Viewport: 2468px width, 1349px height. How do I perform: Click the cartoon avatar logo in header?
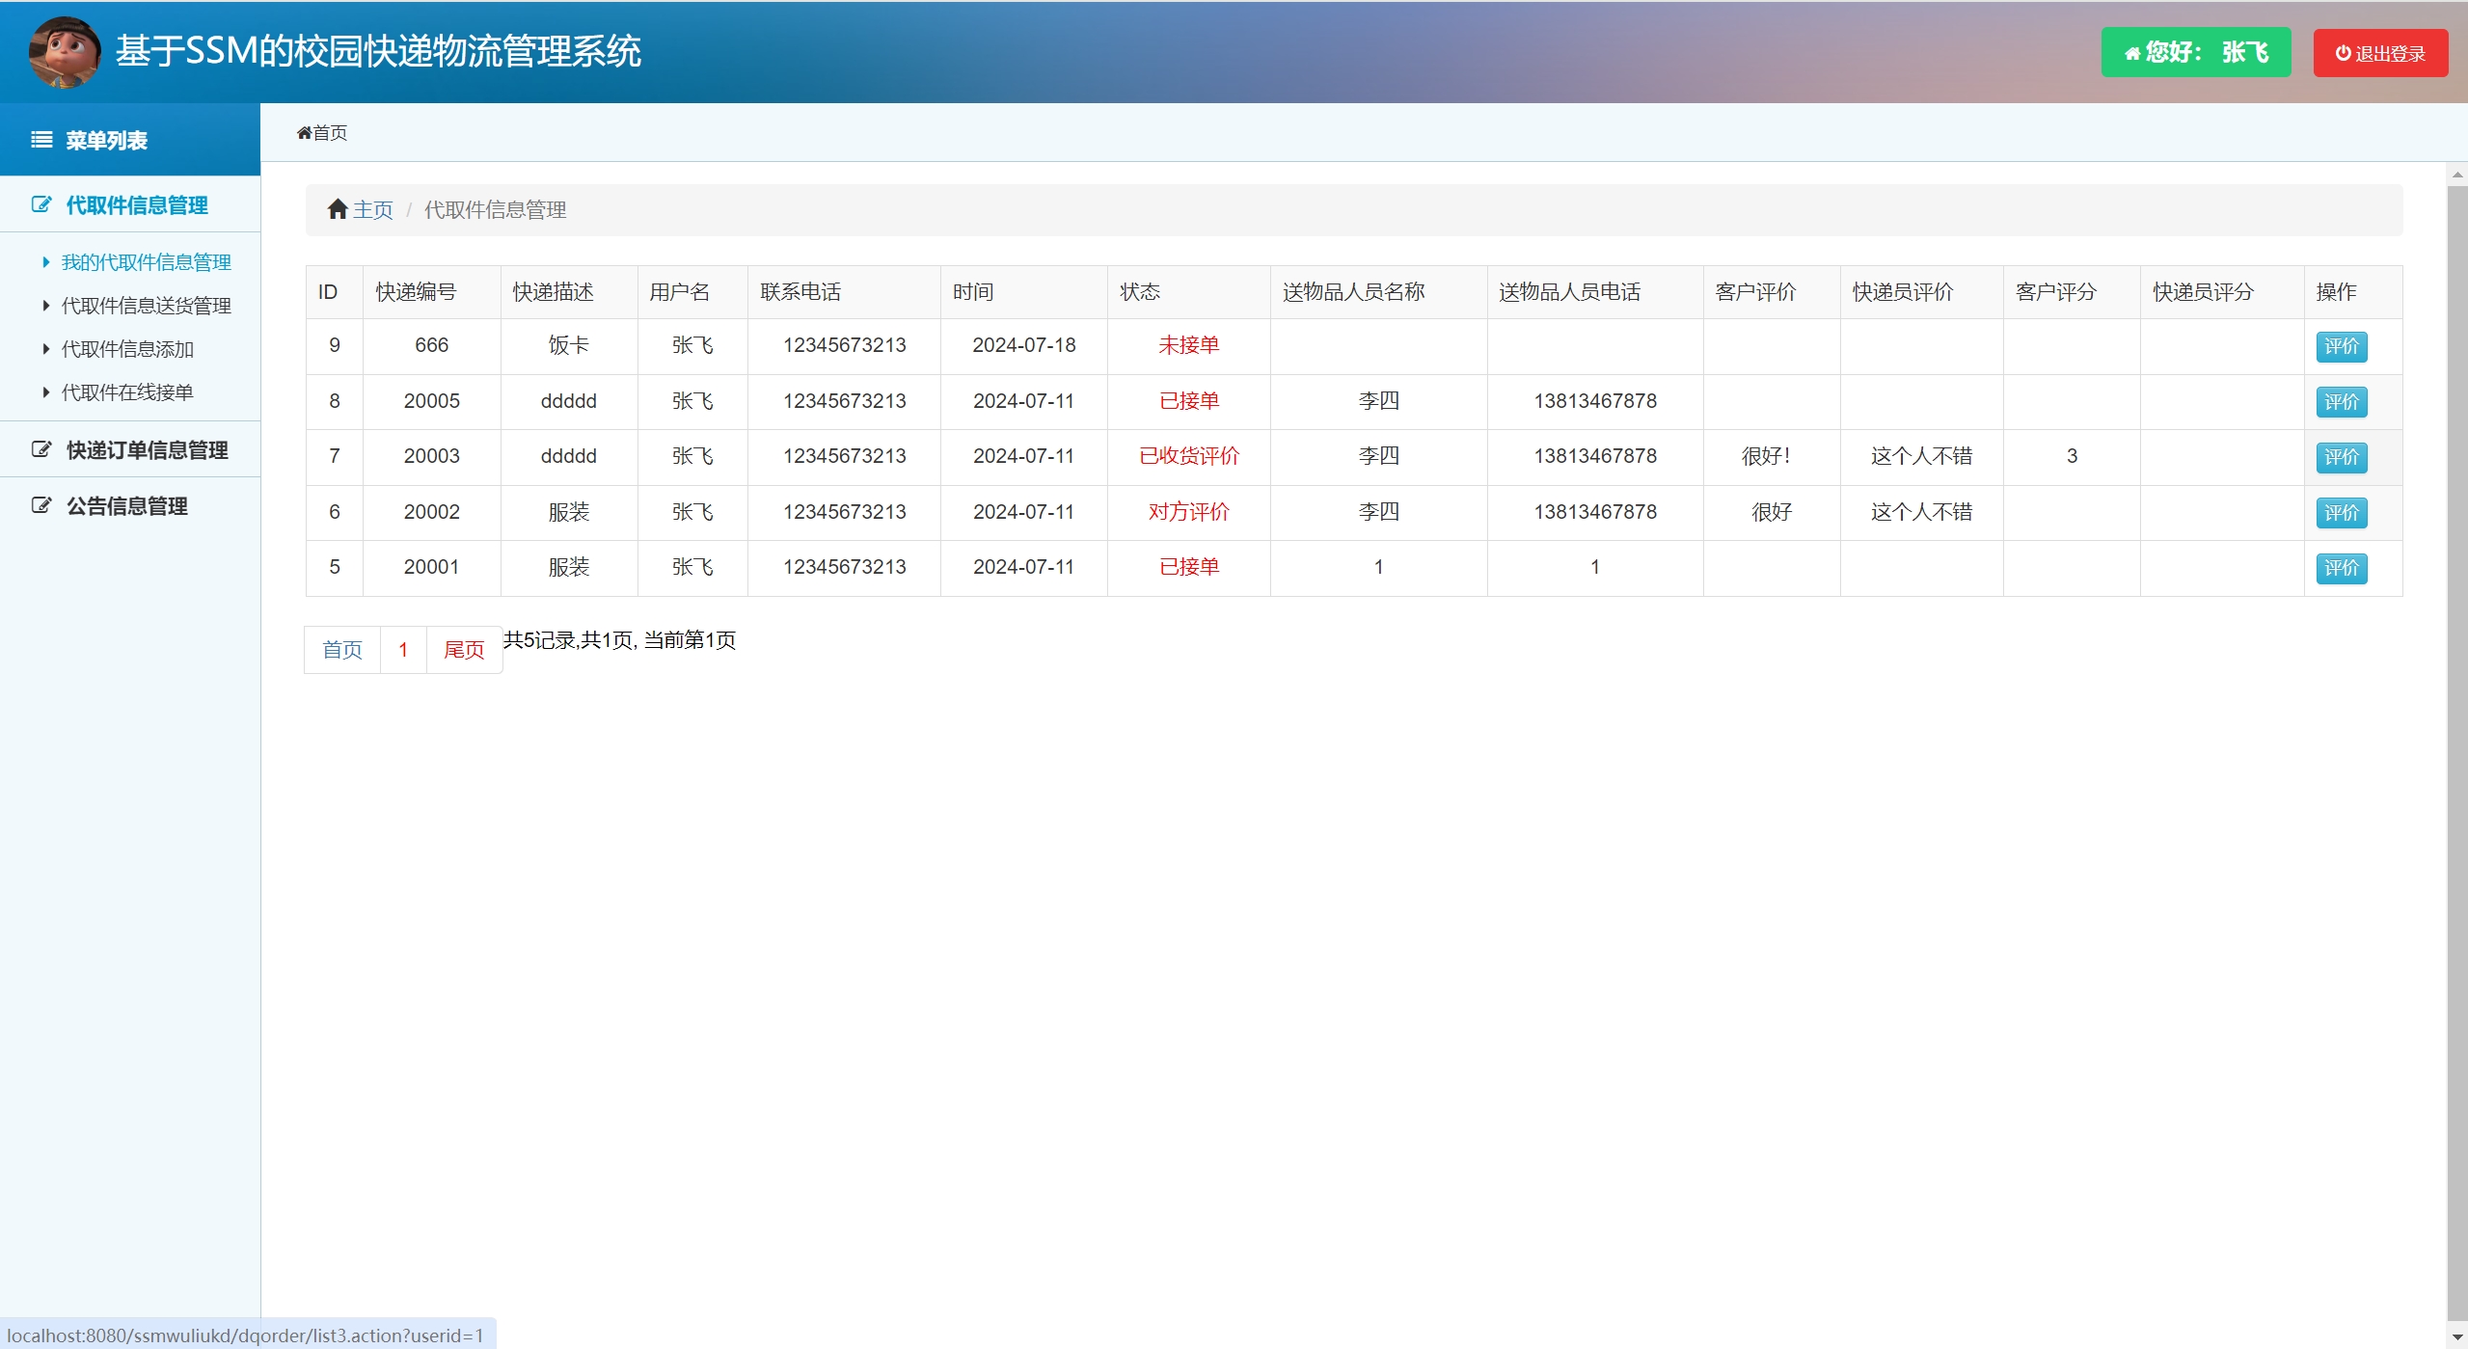click(64, 52)
